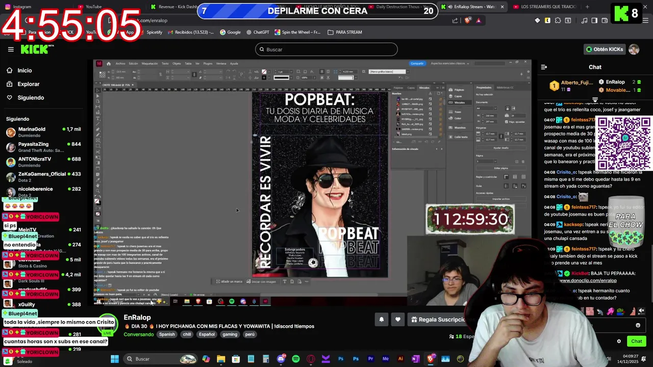Open the Google bookmark
Image resolution: width=653 pixels, height=367 pixels.
click(x=230, y=32)
